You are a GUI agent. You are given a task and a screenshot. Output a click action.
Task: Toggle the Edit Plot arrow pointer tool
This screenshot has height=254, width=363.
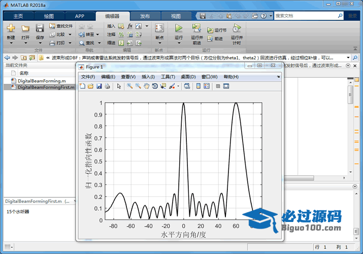(119, 86)
